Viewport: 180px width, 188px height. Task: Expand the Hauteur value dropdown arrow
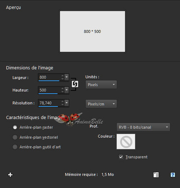(x=66, y=90)
